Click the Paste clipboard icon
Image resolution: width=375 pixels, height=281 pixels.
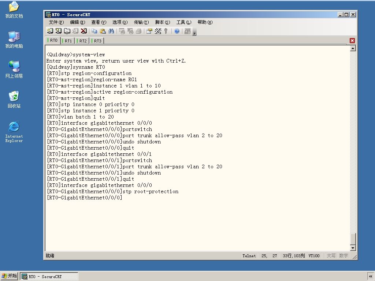pos(103,31)
